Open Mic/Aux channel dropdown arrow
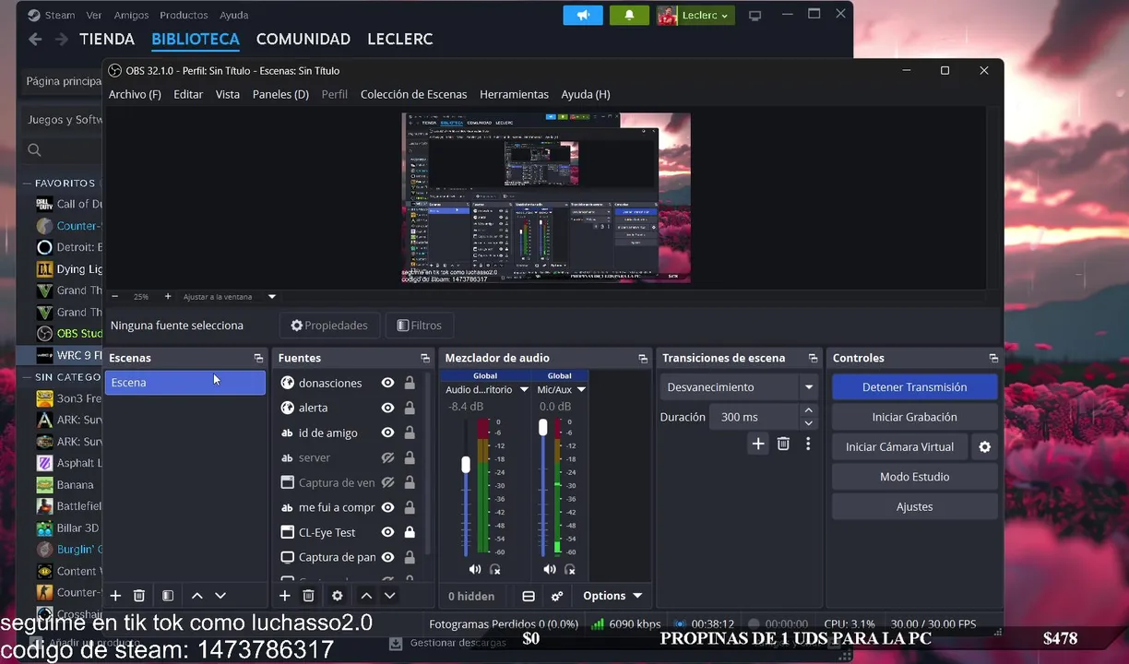 [x=581, y=390]
